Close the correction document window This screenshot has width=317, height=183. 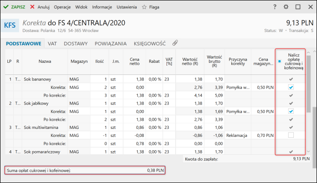point(311,7)
